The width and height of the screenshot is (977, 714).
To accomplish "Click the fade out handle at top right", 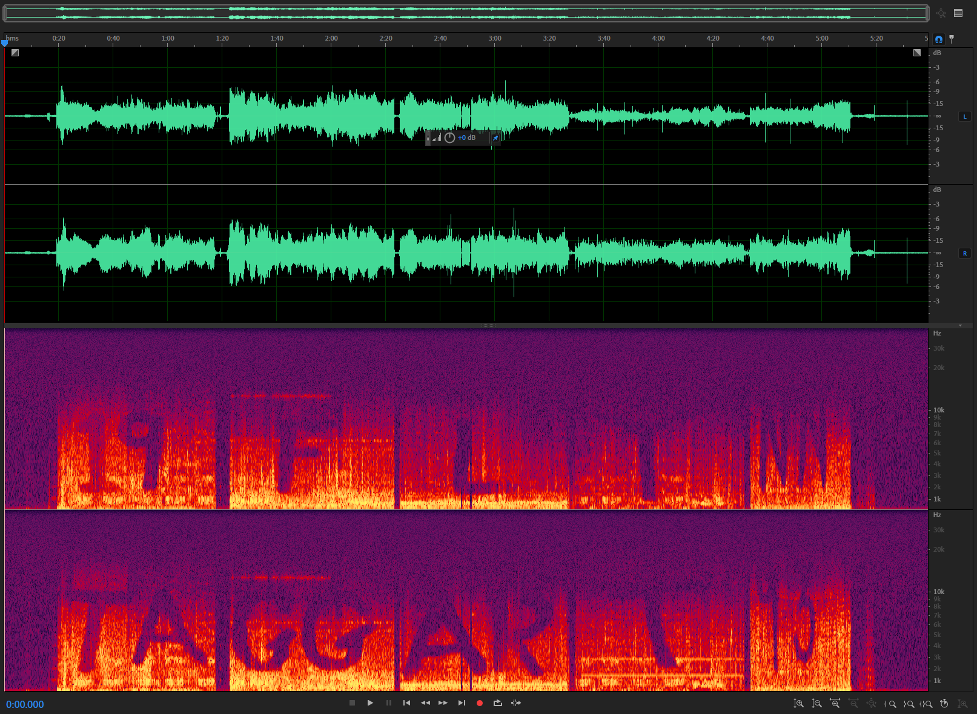I will click(x=917, y=53).
